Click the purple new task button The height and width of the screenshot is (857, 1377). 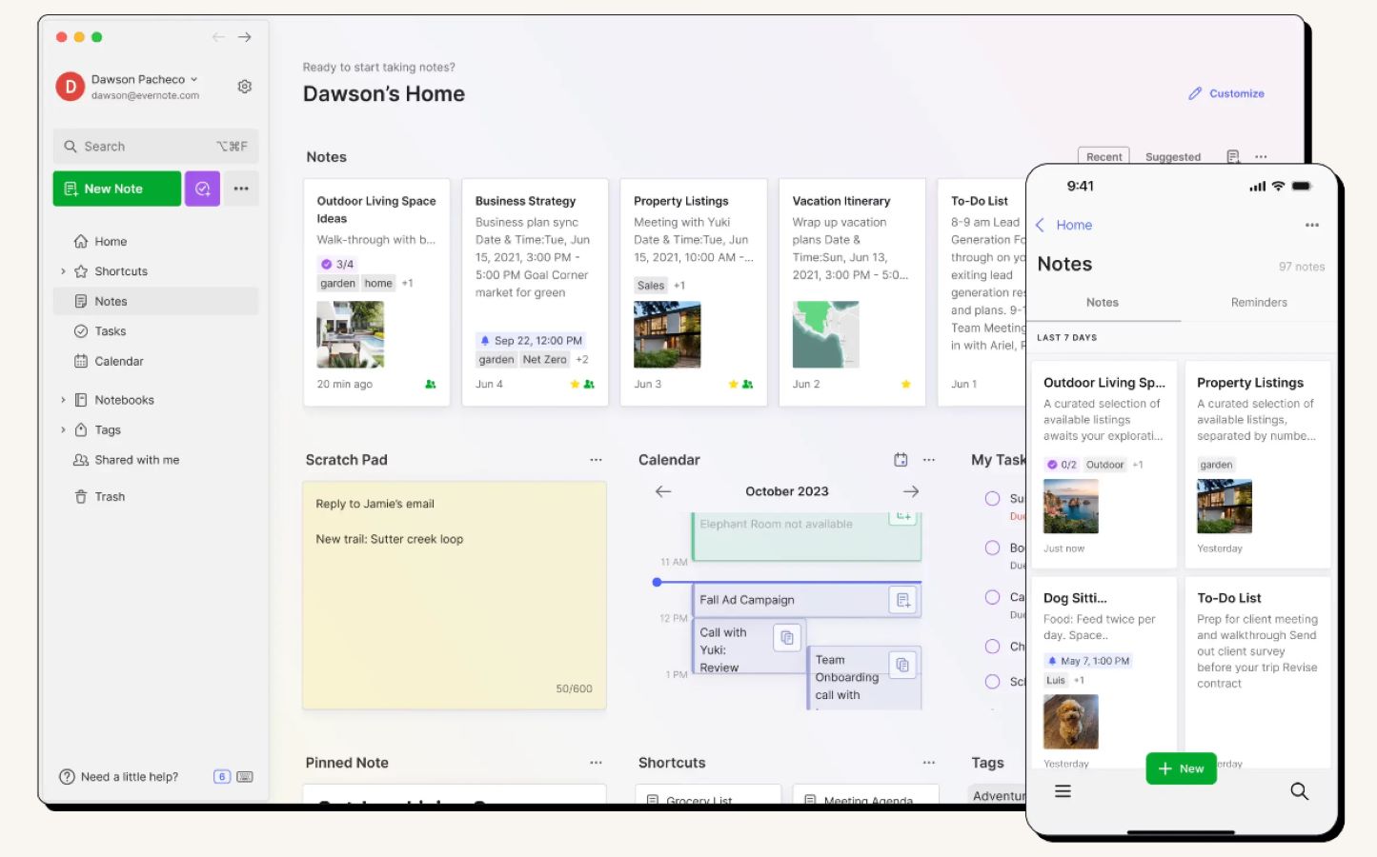click(202, 189)
